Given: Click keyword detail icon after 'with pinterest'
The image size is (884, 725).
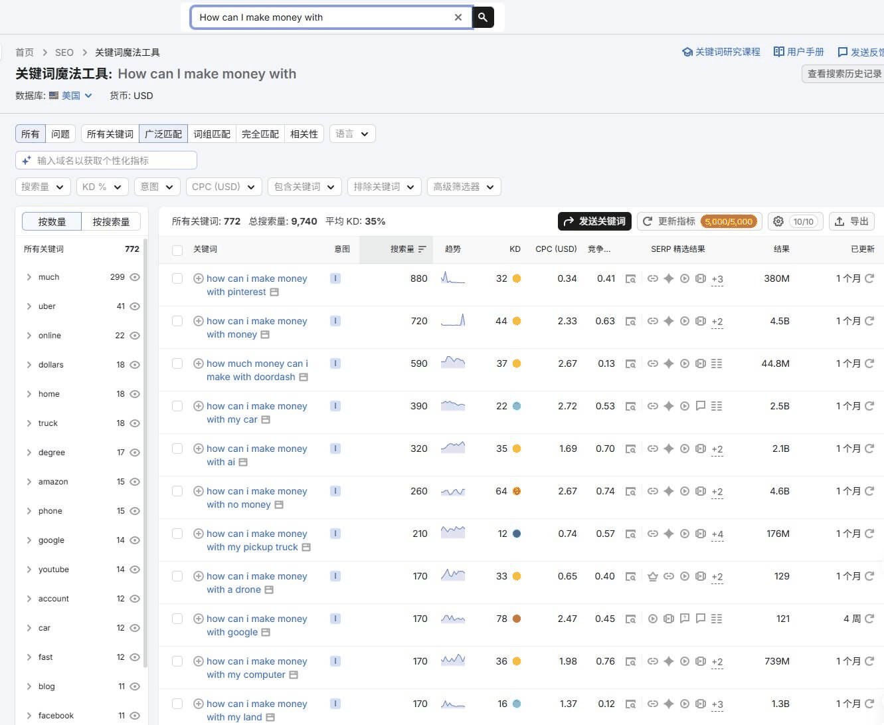Looking at the screenshot, I should click(x=274, y=292).
